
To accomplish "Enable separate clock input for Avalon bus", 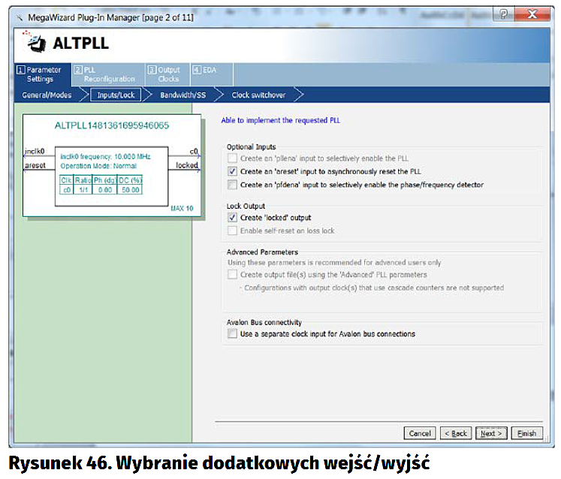I will click(x=233, y=334).
